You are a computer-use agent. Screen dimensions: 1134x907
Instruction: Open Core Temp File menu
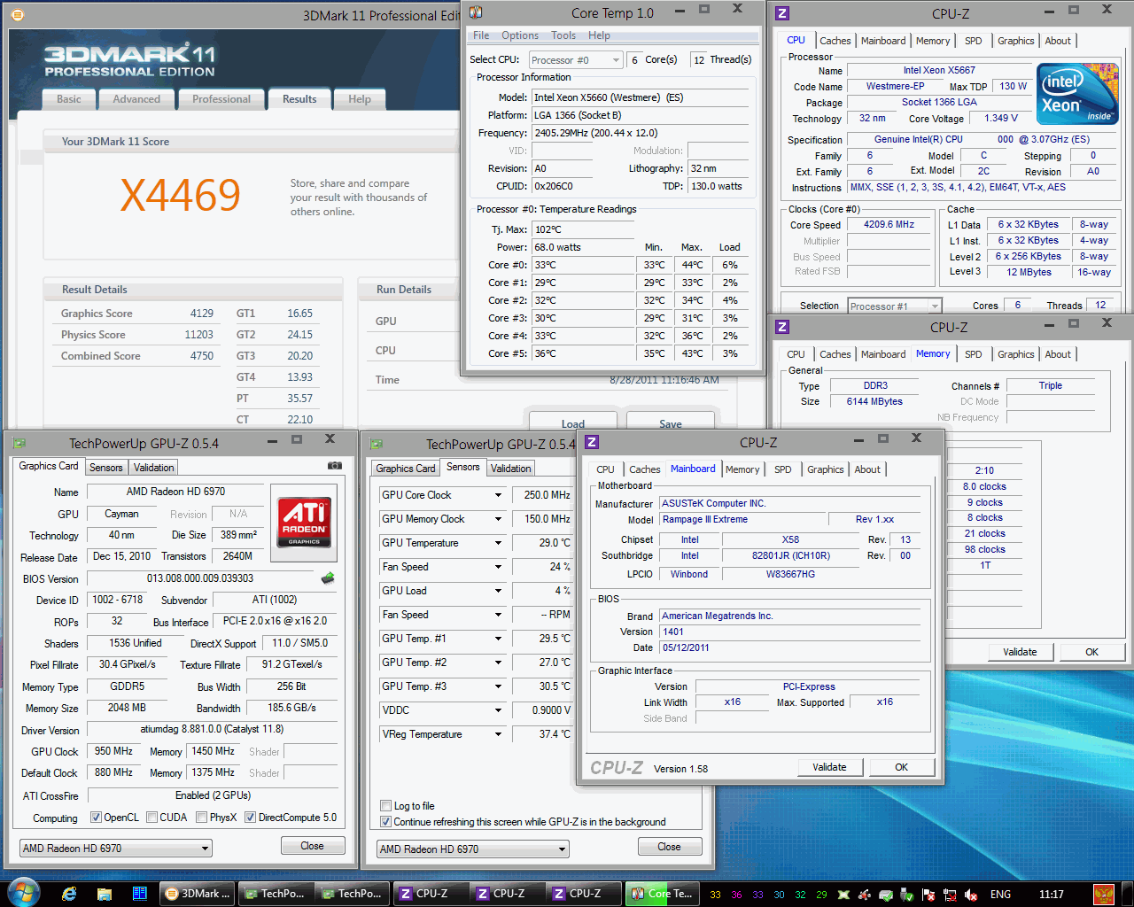coord(481,35)
